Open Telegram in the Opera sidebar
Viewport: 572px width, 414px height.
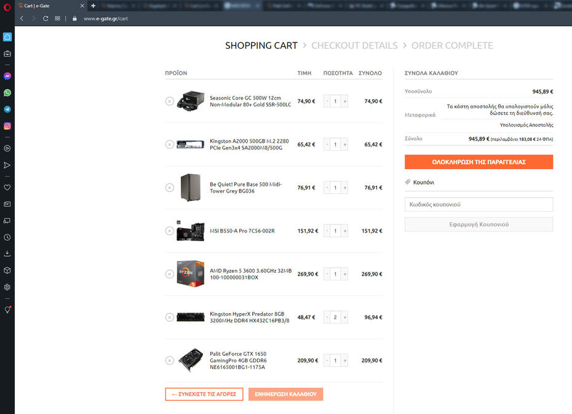click(7, 109)
